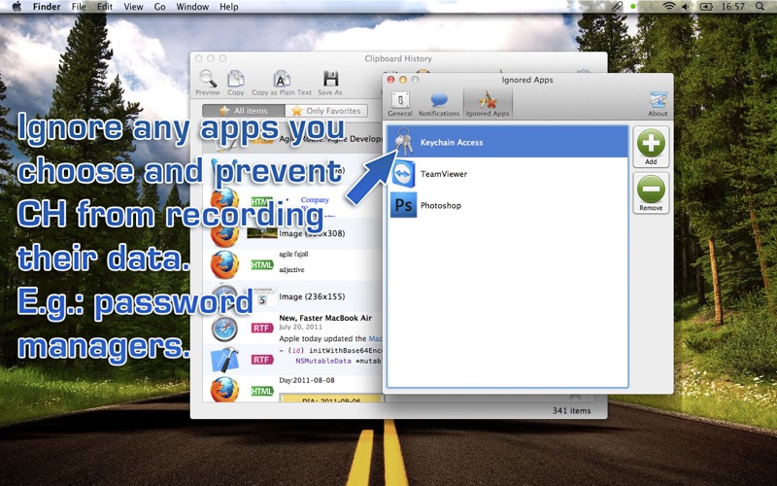
Task: Click Save As floppy disk icon
Action: [330, 83]
